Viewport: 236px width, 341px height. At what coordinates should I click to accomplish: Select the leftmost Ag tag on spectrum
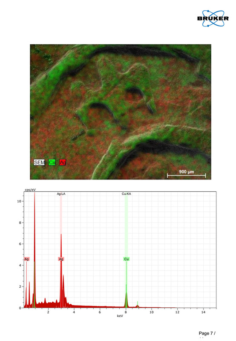[x=26, y=259]
